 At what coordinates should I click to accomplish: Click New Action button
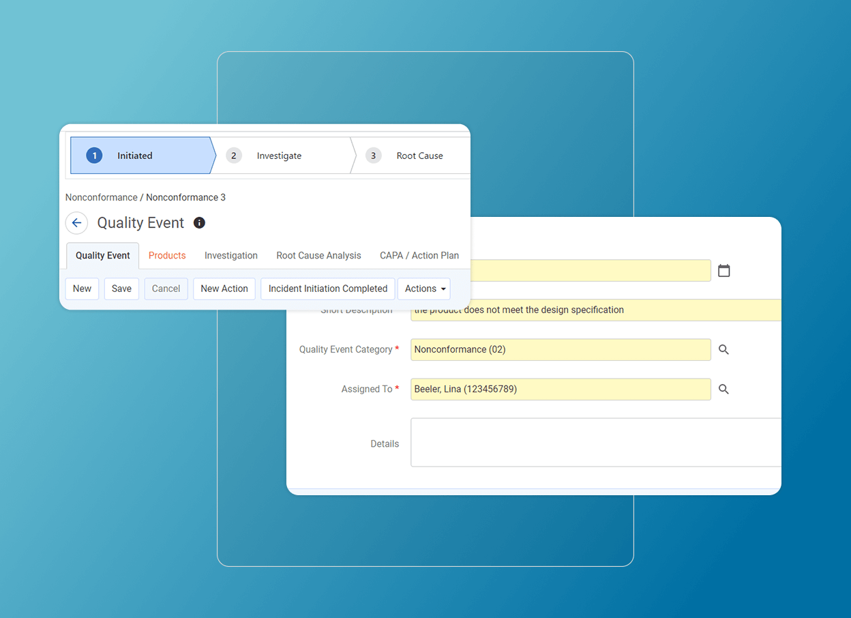click(x=224, y=289)
